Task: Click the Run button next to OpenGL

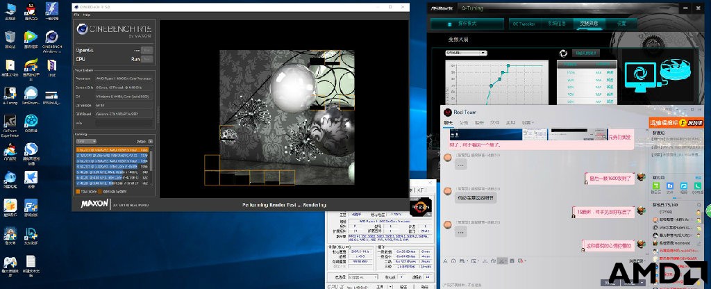Action: click(147, 50)
